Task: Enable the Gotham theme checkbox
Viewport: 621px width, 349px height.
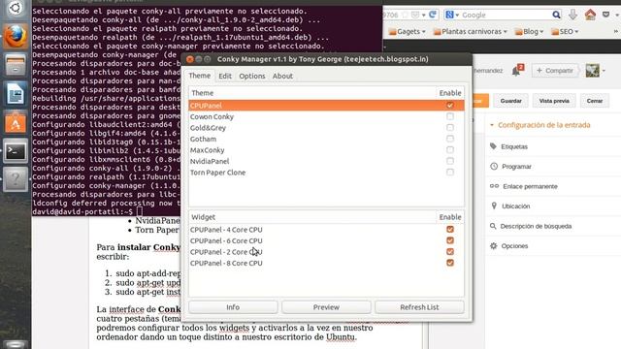Action: (450, 139)
